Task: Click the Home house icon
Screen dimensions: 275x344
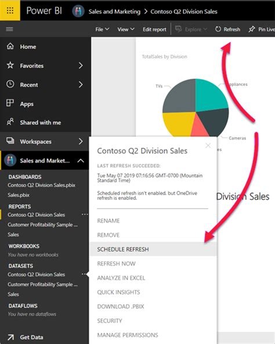Action: (x=10, y=46)
